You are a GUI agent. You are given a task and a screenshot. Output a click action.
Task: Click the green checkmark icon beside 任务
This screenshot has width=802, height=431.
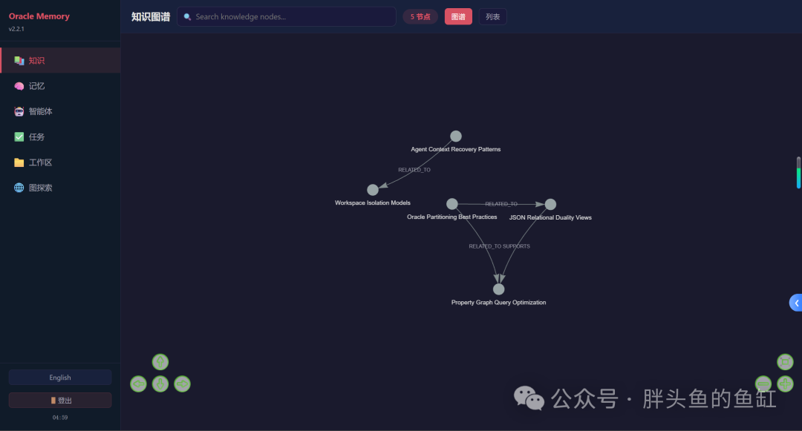(19, 136)
